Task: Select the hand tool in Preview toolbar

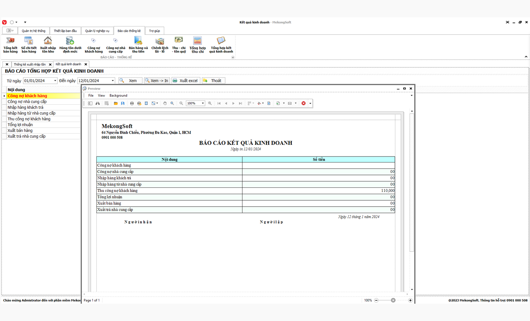Action: click(165, 104)
